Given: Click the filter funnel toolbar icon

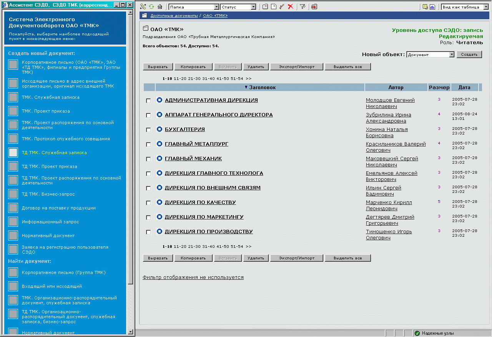Looking at the screenshot, I should [303, 7].
